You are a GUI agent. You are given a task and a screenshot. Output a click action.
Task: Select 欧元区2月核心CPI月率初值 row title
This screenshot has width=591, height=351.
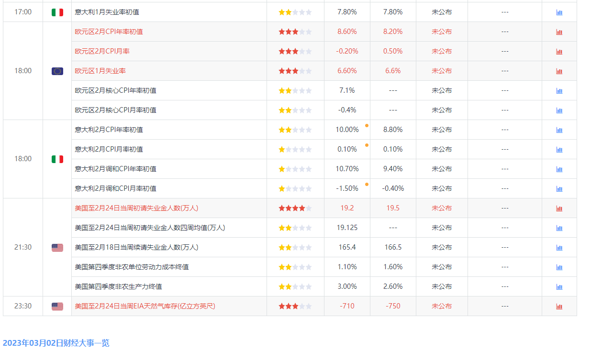pyautogui.click(x=116, y=110)
